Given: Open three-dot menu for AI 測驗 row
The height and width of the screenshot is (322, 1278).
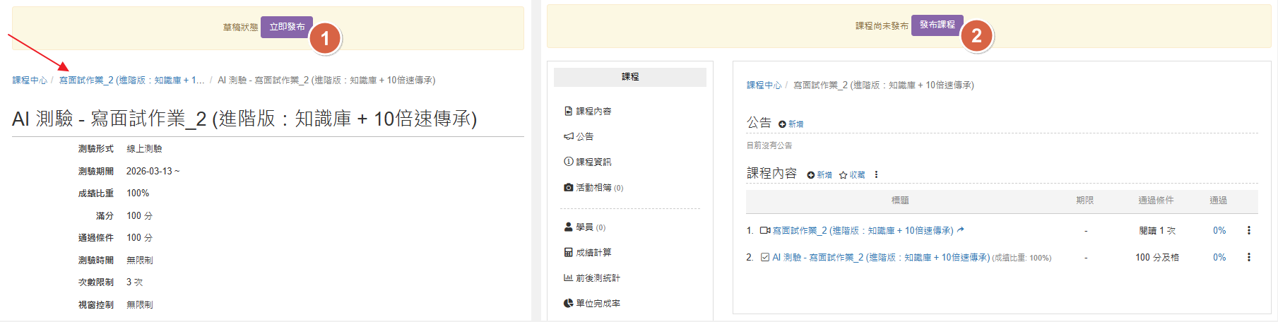Looking at the screenshot, I should 1248,258.
